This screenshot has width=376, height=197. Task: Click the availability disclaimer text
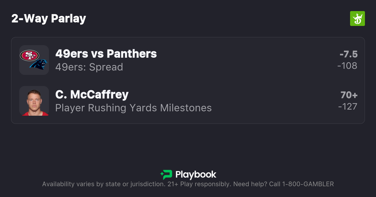click(x=103, y=184)
